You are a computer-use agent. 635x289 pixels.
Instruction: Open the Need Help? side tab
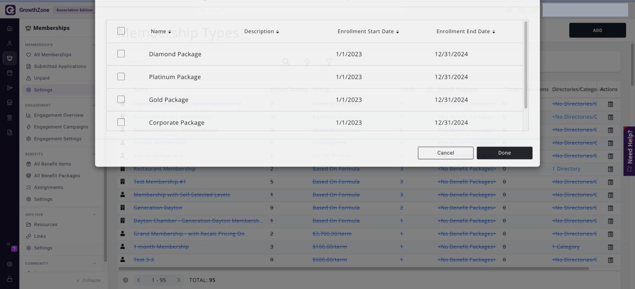point(629,151)
